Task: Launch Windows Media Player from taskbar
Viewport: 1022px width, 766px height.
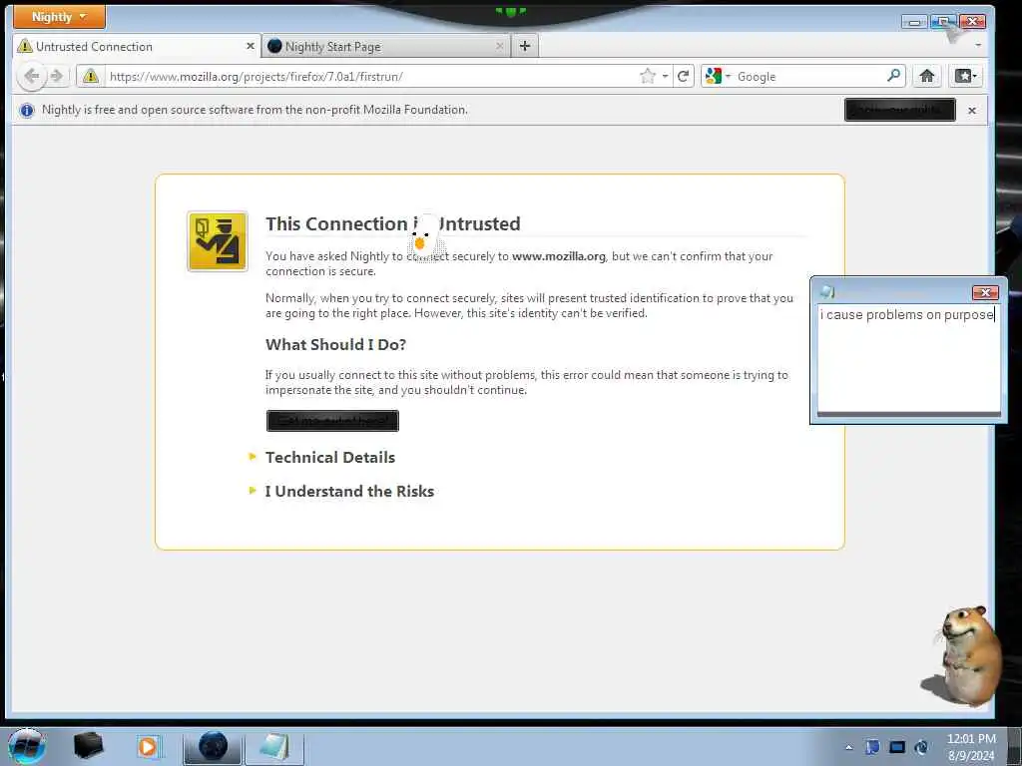Action: [148, 746]
